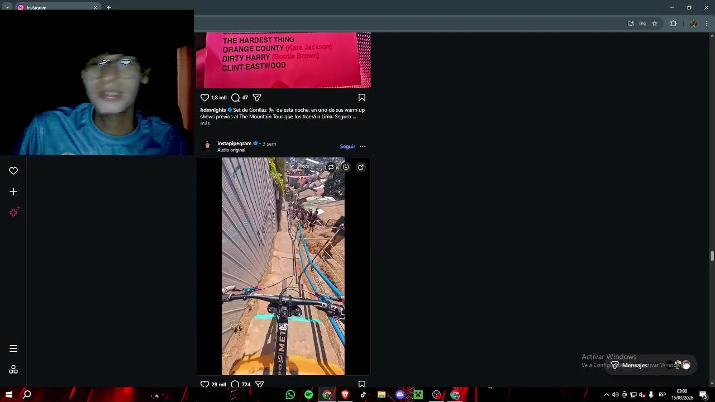The image size is (715, 402).
Task: Open the volume control in system tray
Action: pyautogui.click(x=616, y=395)
